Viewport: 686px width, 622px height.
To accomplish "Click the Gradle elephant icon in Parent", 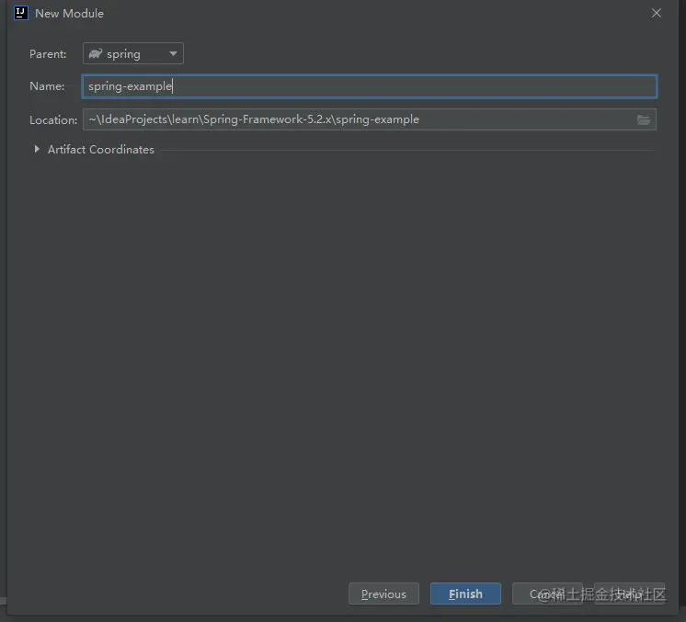I will (x=96, y=53).
